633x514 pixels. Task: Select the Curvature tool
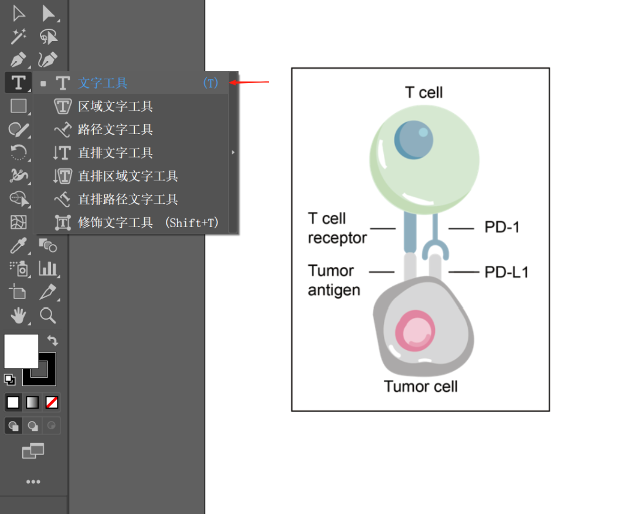(x=49, y=60)
